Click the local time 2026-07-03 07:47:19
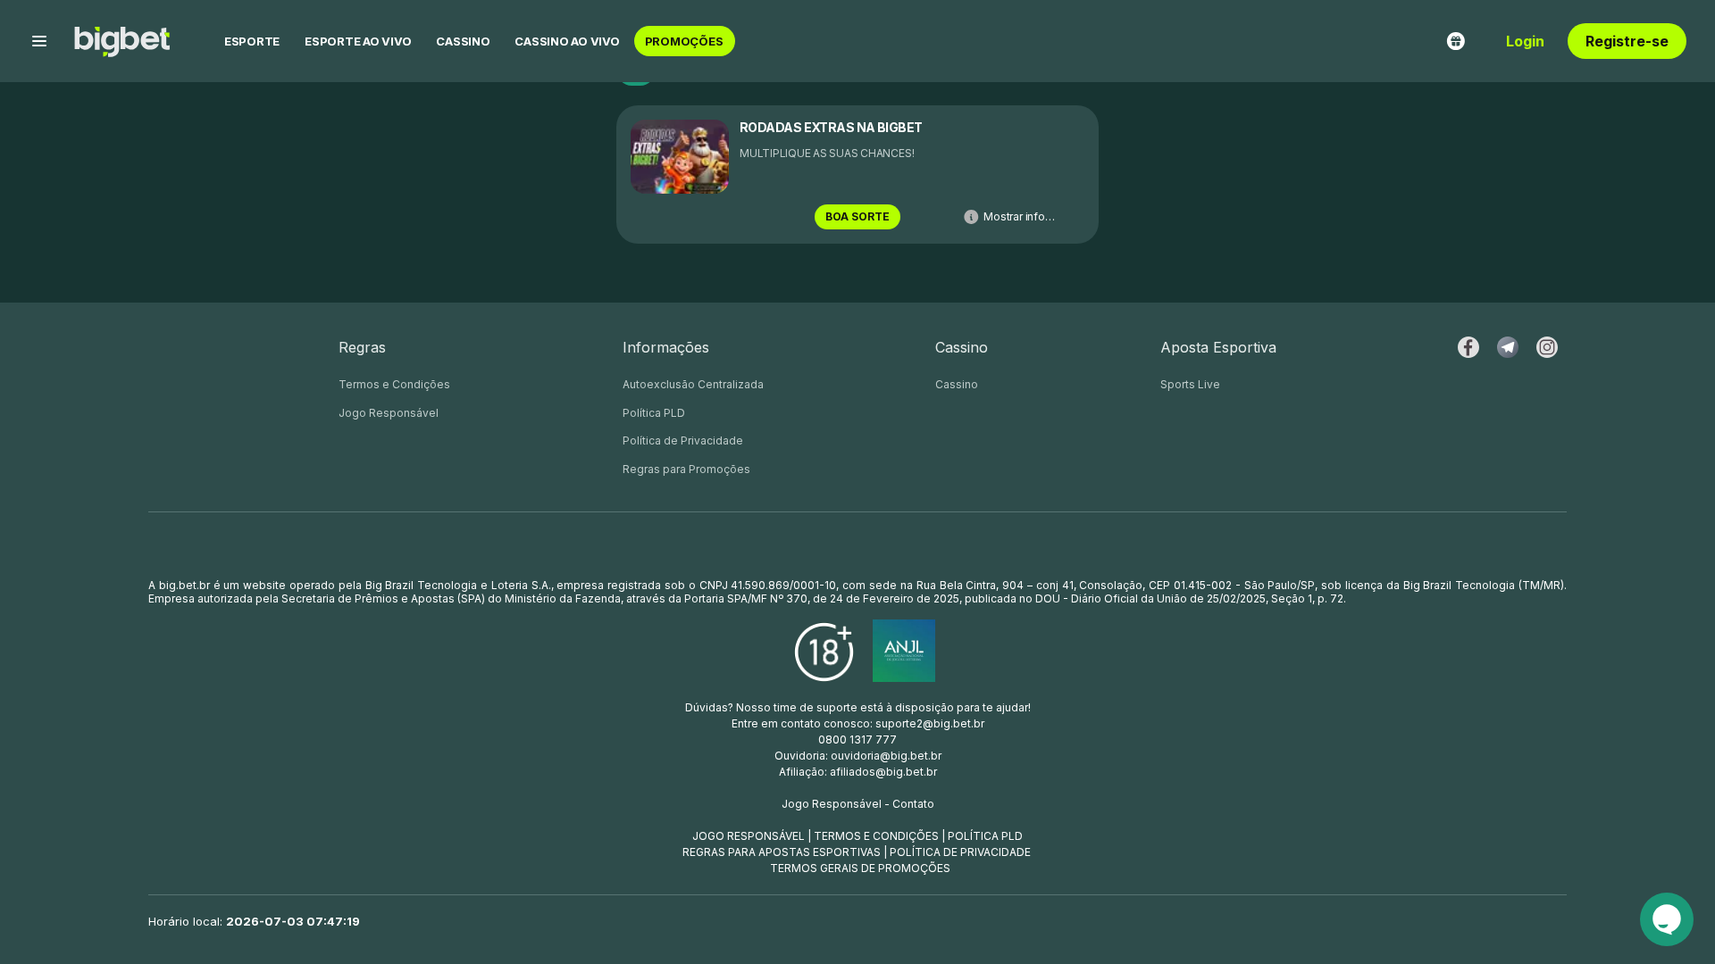The width and height of the screenshot is (1715, 964). (293, 921)
